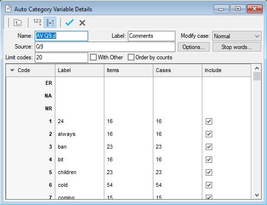The width and height of the screenshot is (267, 205).
Task: Accept changes with the blue checkmark icon
Action: click(70, 23)
